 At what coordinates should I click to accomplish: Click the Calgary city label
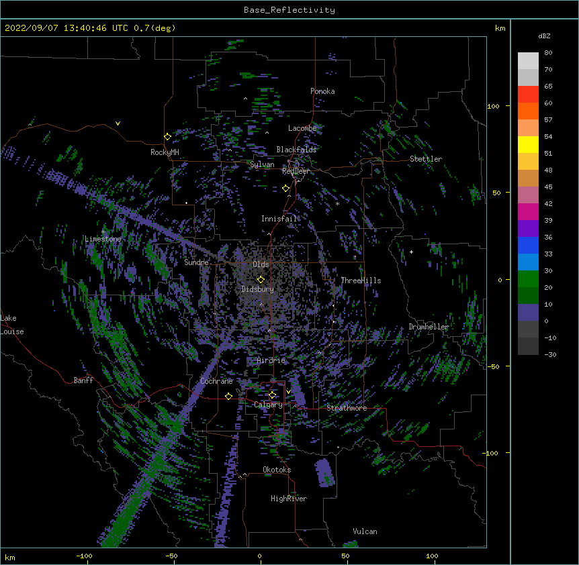269,405
